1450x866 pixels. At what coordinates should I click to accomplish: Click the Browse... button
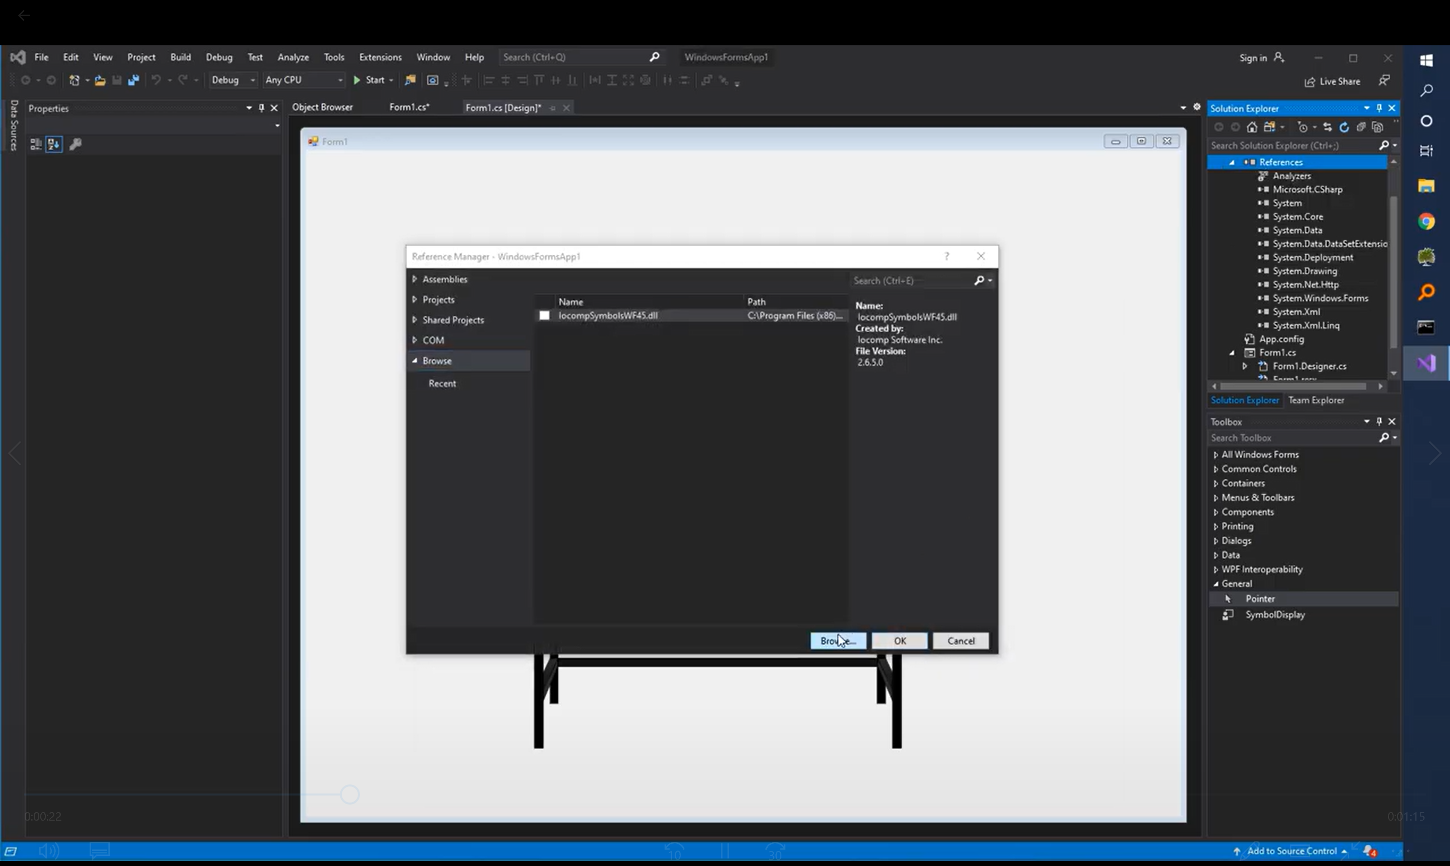[838, 641]
